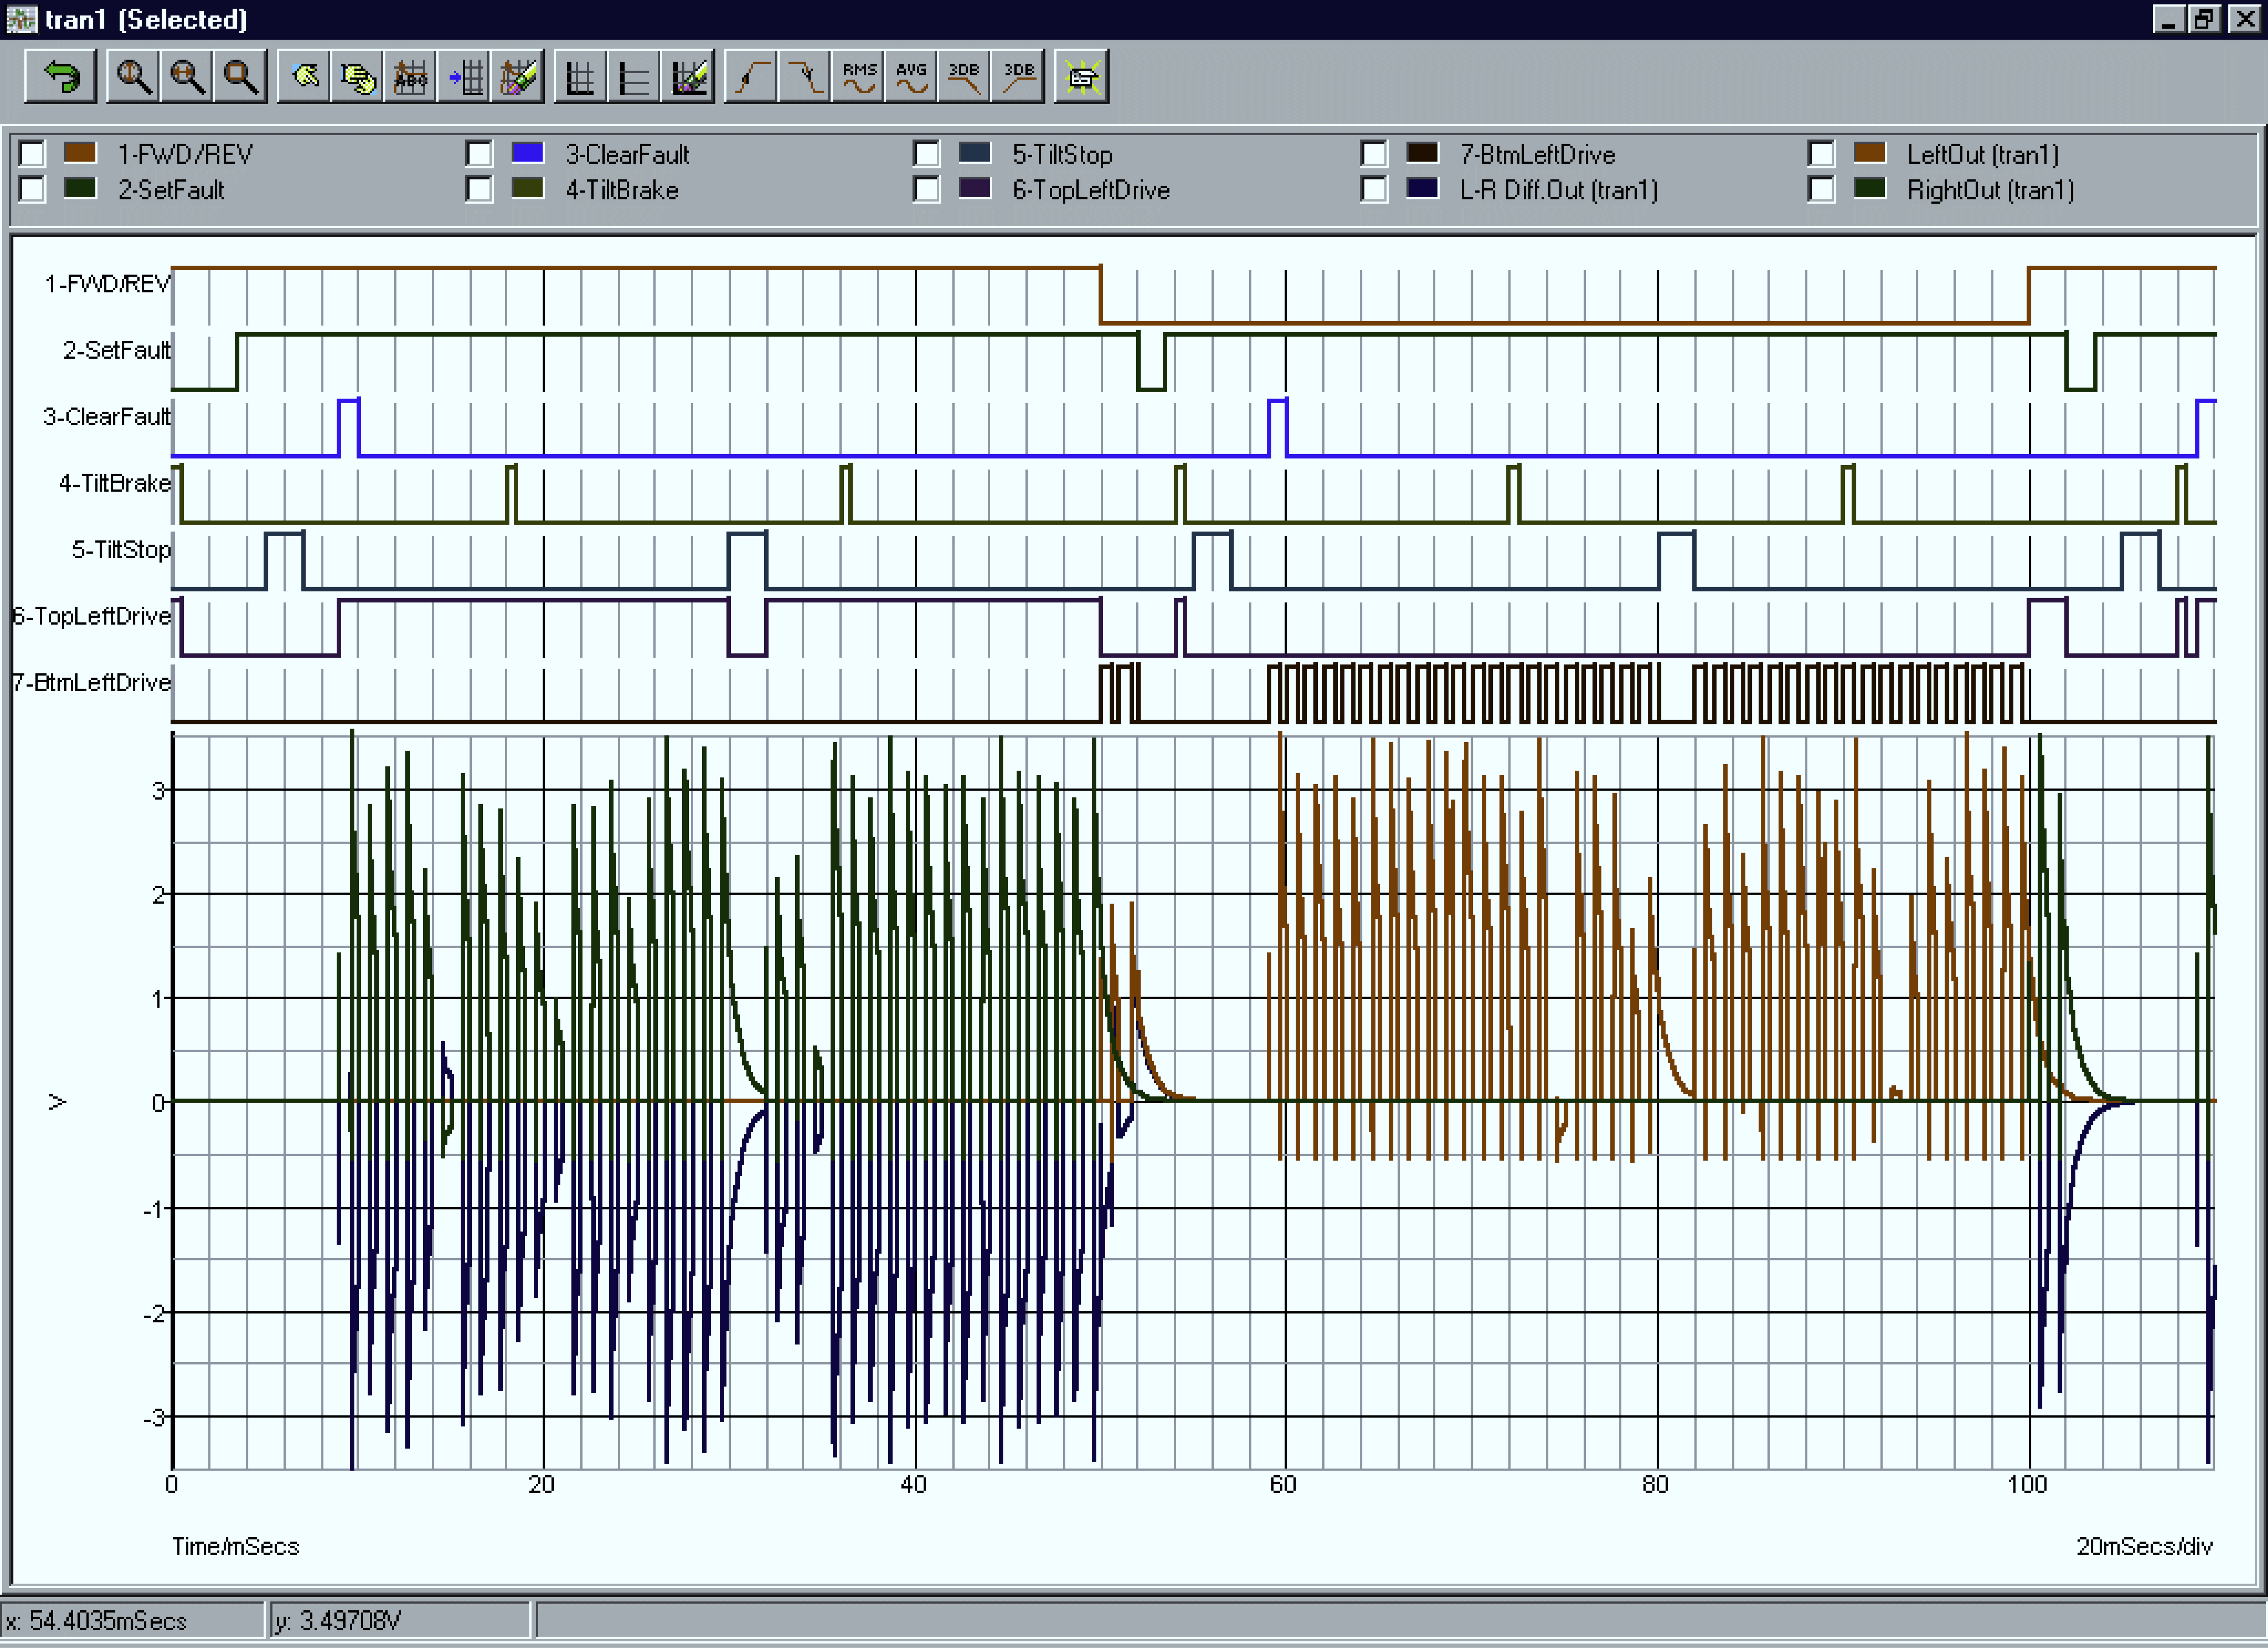Check the 7-BtmLeftDrive curve checkbox
Screen dimensions: 2268x1648
pyautogui.click(x=1374, y=154)
